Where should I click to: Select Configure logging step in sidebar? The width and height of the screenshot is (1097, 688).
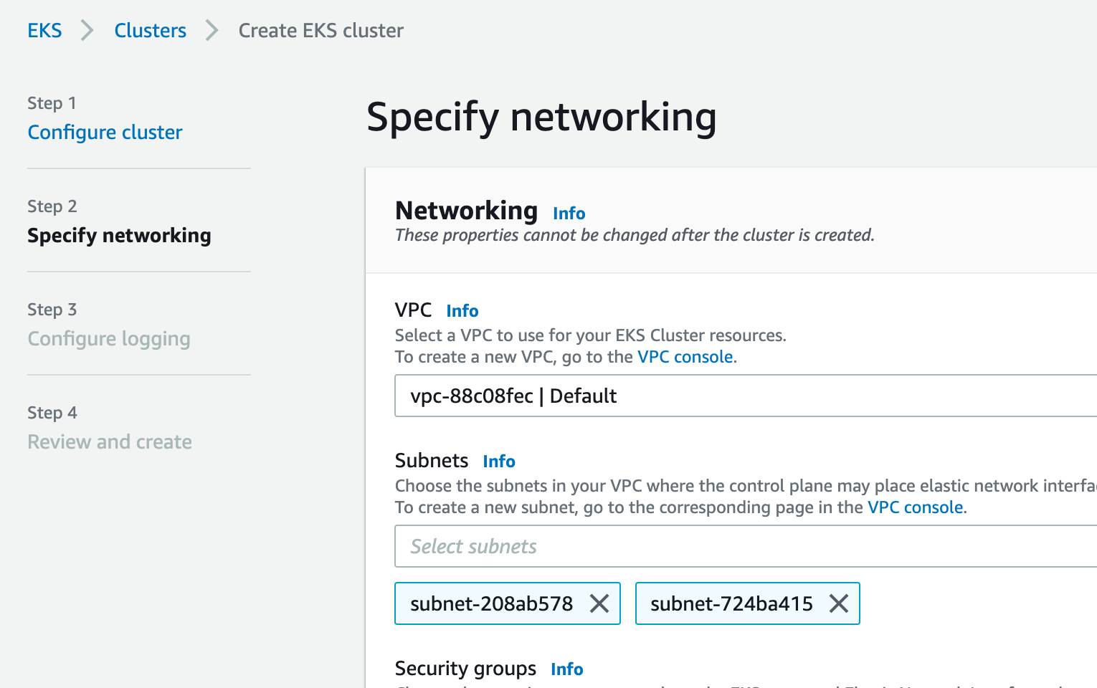[x=109, y=339]
